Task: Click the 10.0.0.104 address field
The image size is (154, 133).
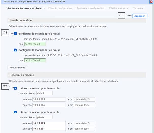Action: [x=49, y=105]
